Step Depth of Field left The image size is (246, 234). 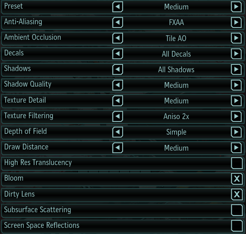click(x=117, y=132)
